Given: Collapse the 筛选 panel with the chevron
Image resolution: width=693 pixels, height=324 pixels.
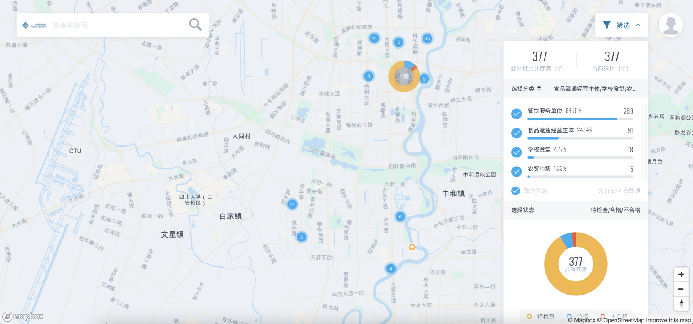Looking at the screenshot, I should pyautogui.click(x=638, y=25).
